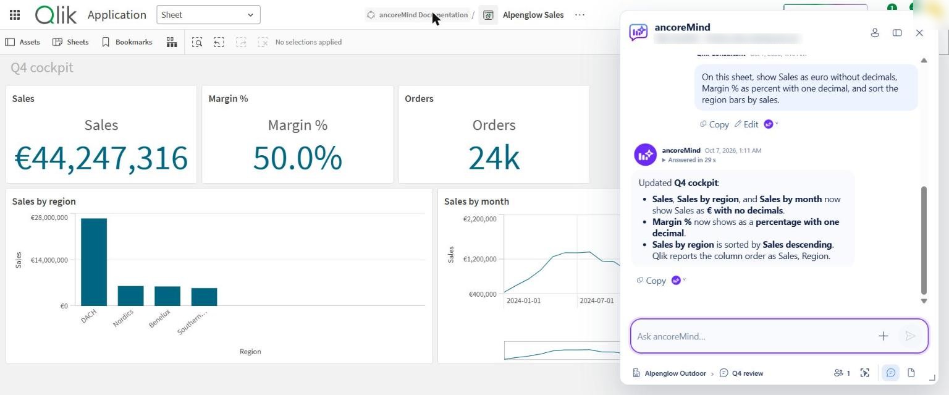Screen dimensions: 949x395
Task: Toggle the ancoreMind side panel layout
Action: tap(897, 33)
